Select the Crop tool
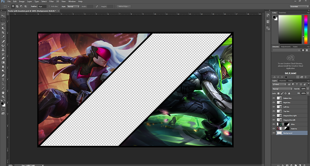 [3, 32]
